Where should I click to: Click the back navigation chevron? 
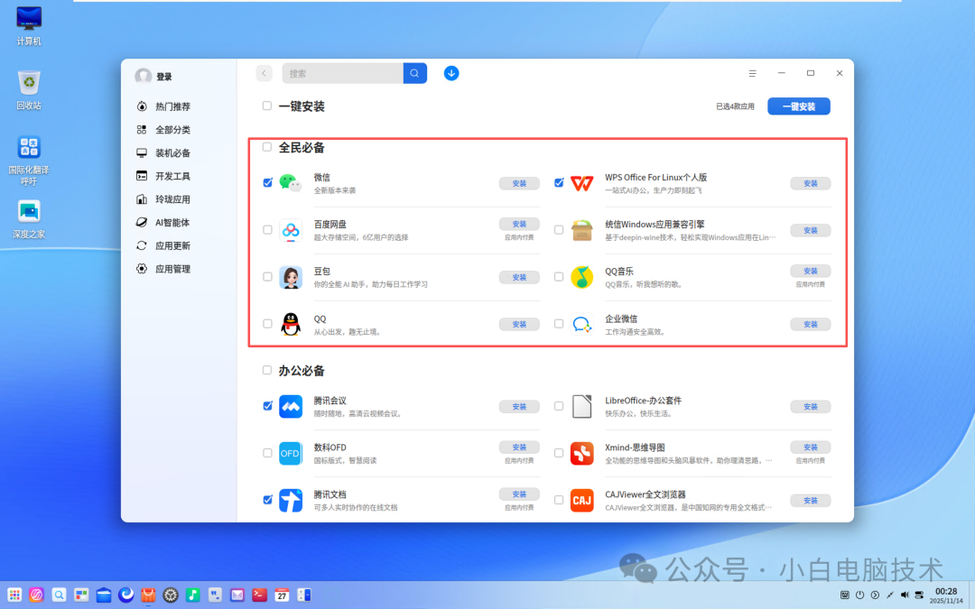coord(263,72)
